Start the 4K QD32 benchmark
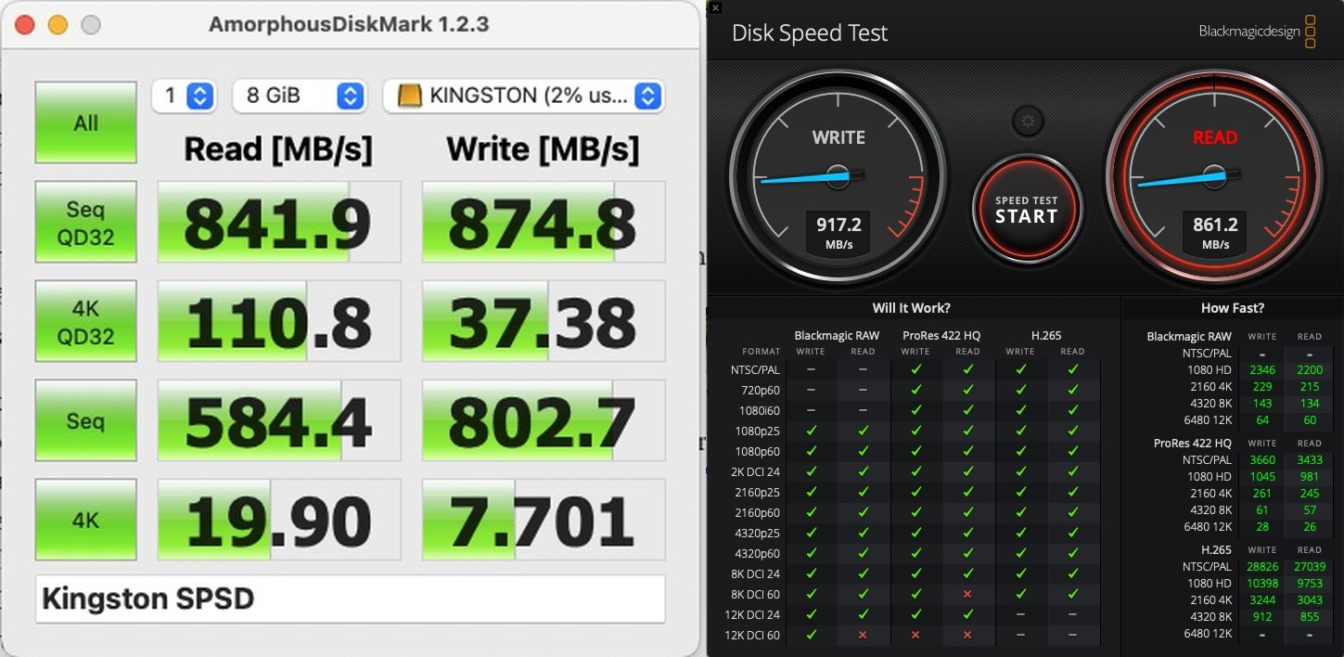The height and width of the screenshot is (657, 1344). pyautogui.click(x=85, y=322)
